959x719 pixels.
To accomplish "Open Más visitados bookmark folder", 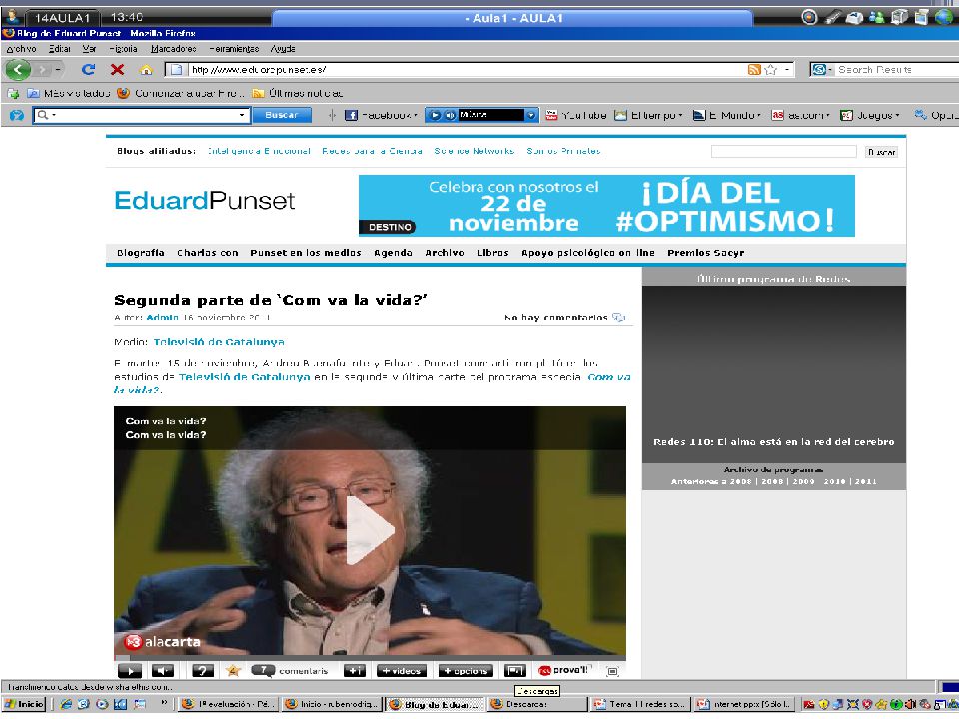I will [x=69, y=94].
